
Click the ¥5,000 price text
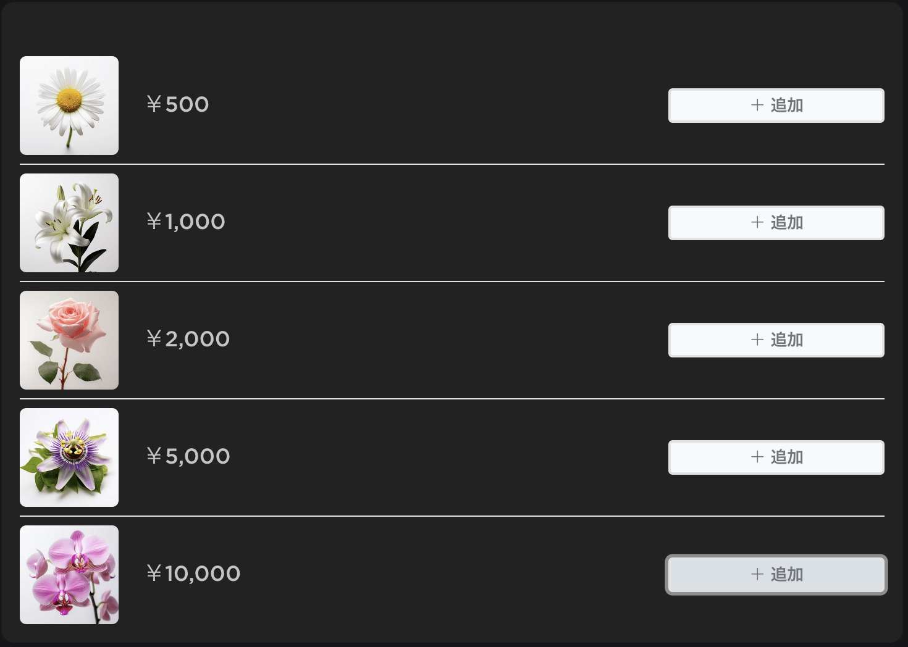pos(188,456)
